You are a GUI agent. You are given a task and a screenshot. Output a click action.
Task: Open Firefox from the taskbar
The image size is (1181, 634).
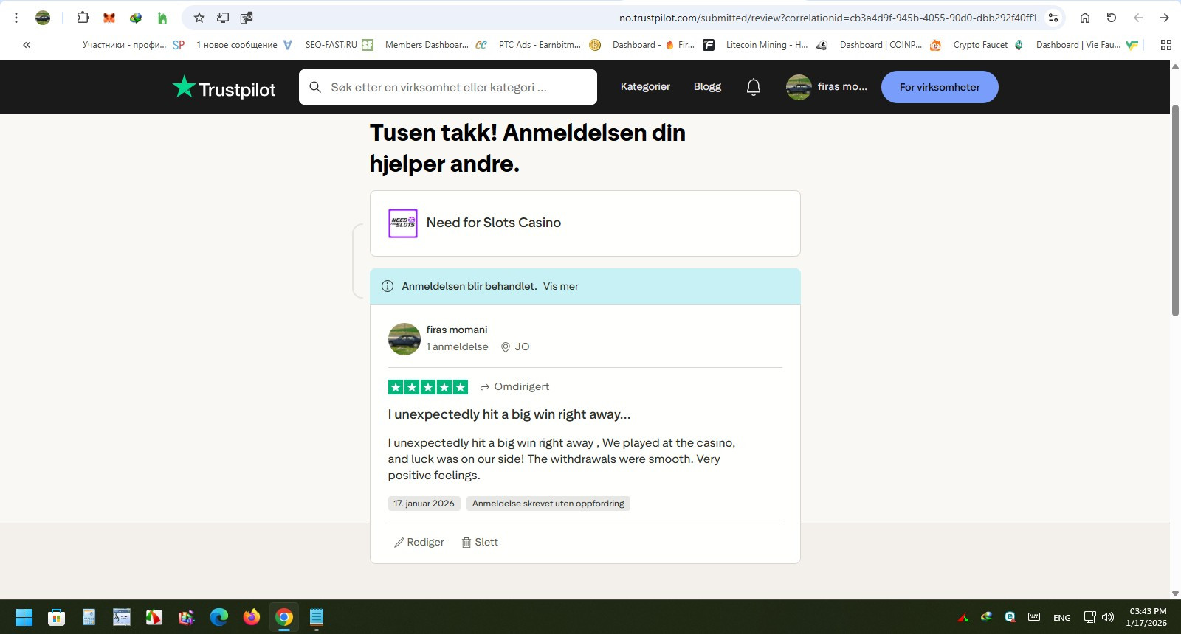click(x=252, y=617)
